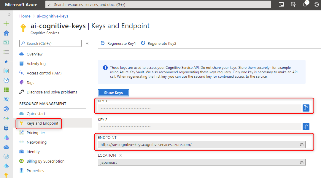Open Quick start
This screenshot has height=178, width=321.
[36, 114]
